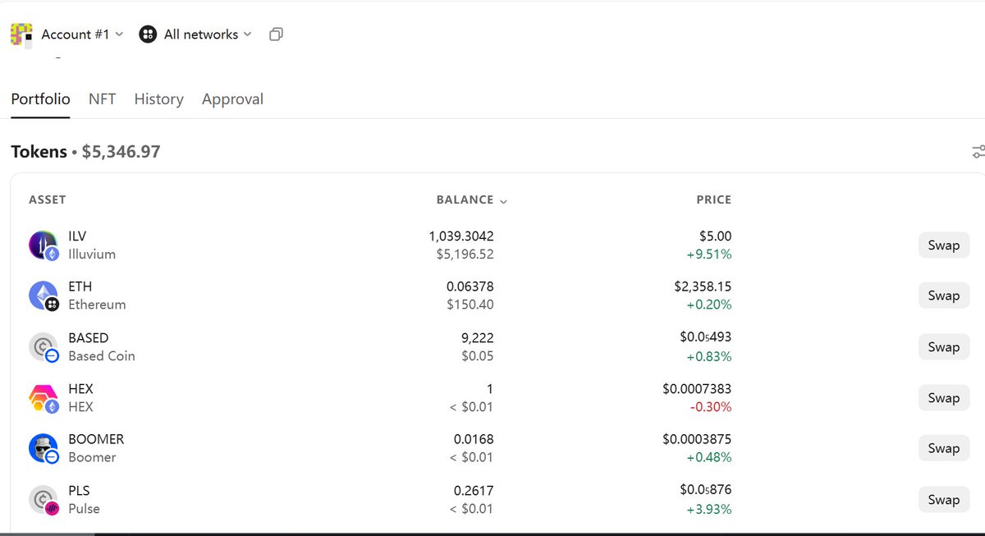Image resolution: width=985 pixels, height=536 pixels.
Task: Select the Portfolio tab
Action: click(x=40, y=99)
